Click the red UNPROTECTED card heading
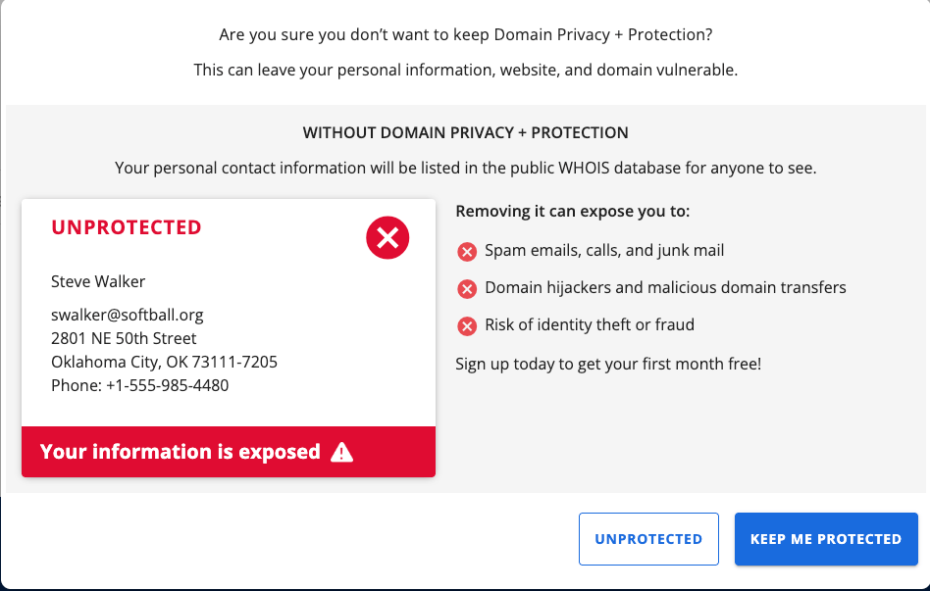The width and height of the screenshot is (930, 591). pyautogui.click(x=126, y=227)
